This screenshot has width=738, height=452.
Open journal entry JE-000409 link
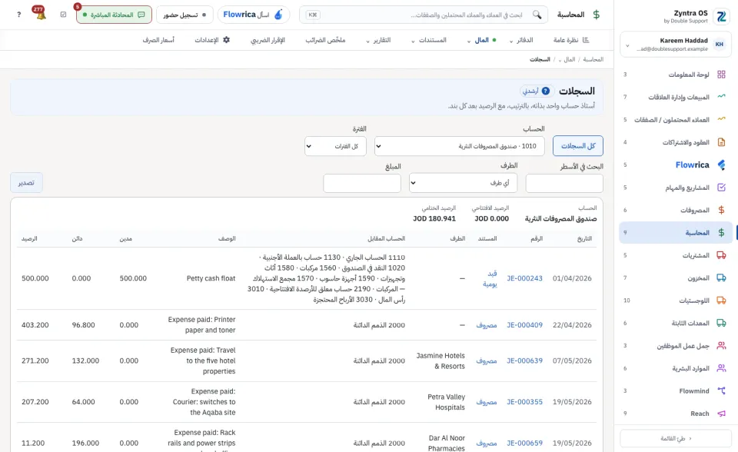pyautogui.click(x=524, y=325)
